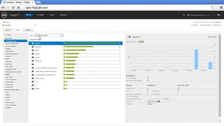Click the shorter blue bar in the hit chart
224x126 pixels.
[x=210, y=65]
